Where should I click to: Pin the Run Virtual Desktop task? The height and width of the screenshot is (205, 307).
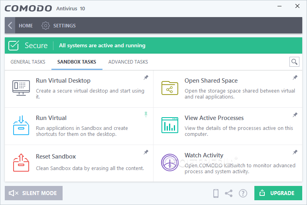pos(146,77)
